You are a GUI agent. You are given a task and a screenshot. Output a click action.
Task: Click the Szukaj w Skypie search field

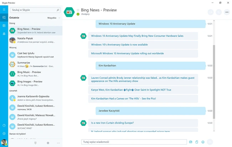click(x=35, y=10)
